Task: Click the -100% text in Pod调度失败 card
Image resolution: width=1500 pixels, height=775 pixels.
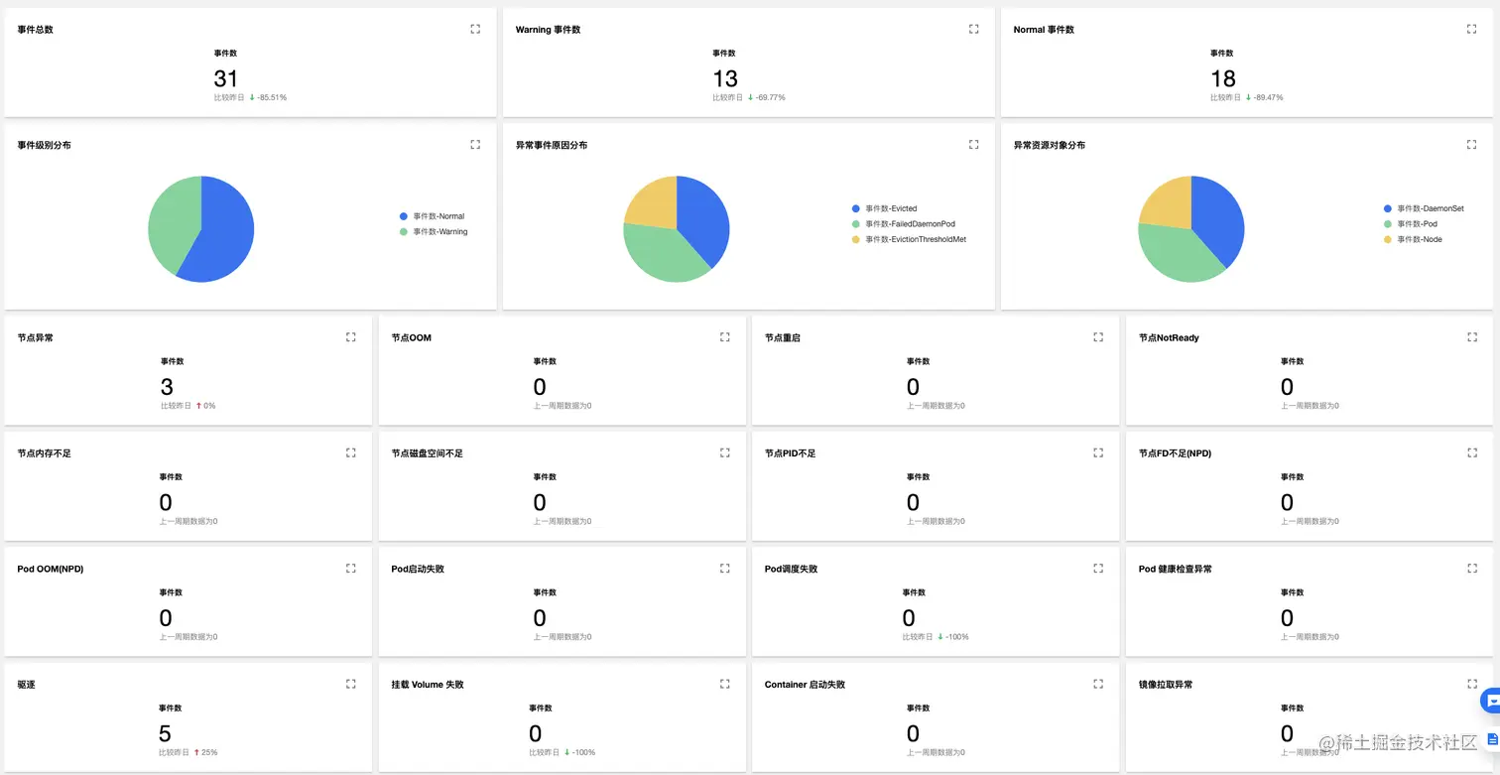Action: [x=957, y=637]
